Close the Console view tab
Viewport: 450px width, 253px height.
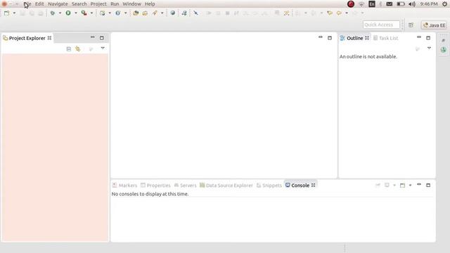[314, 186]
